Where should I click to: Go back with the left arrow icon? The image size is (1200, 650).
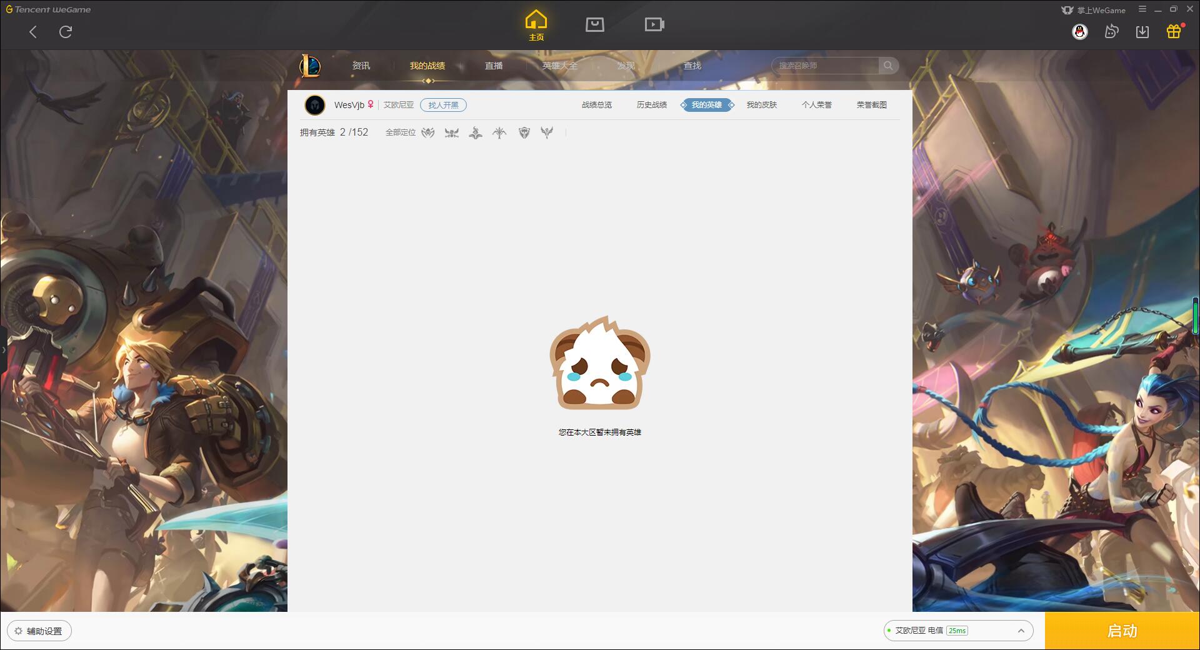tap(33, 32)
